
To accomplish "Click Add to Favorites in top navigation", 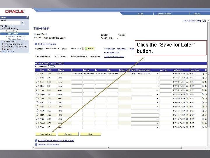I will [164, 14].
